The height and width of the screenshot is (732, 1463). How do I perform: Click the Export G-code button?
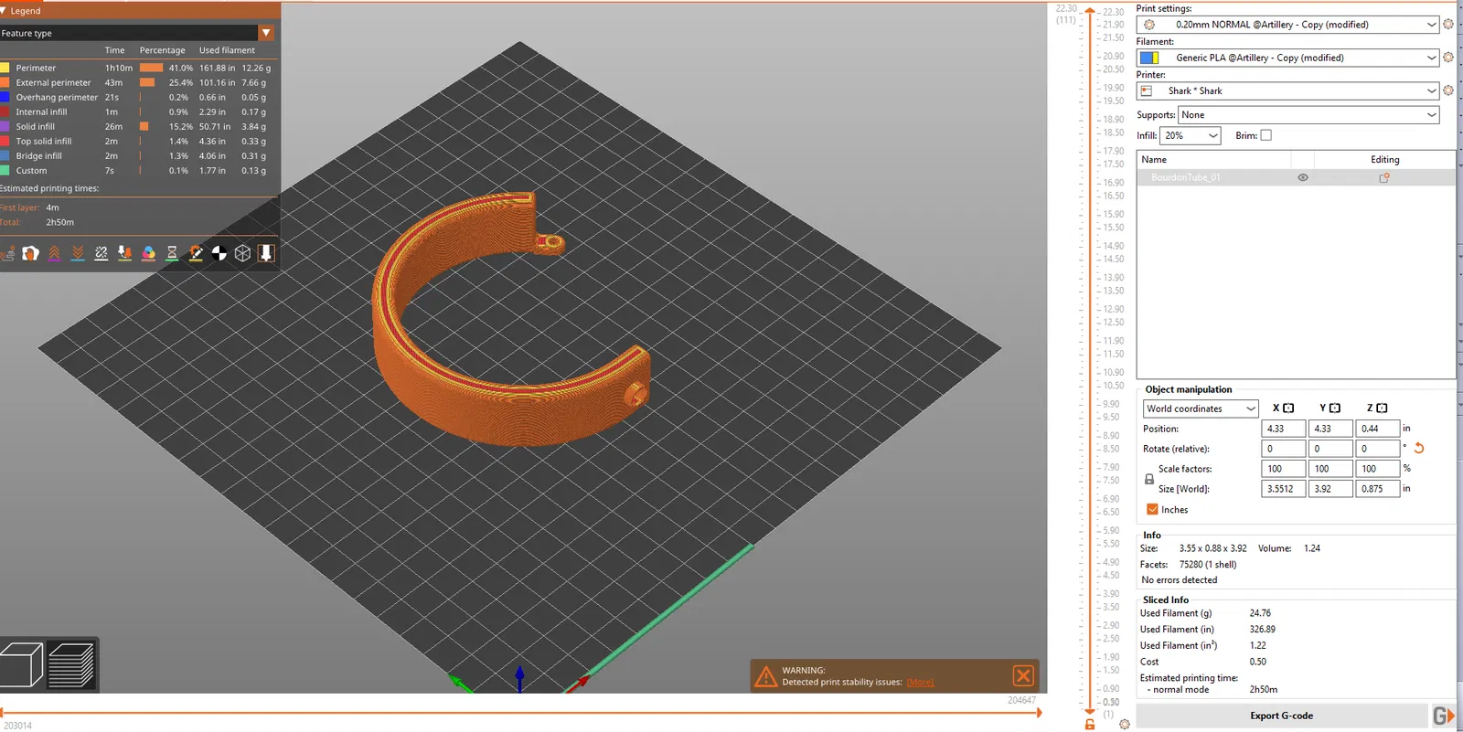pos(1281,716)
